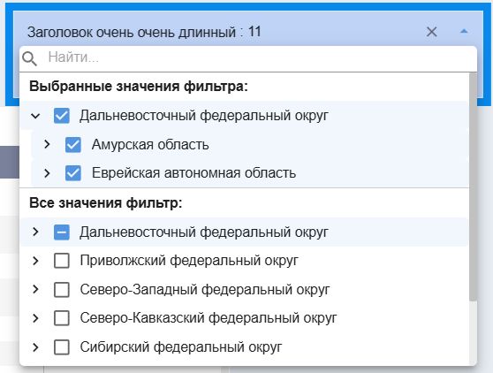Expand Приволжский федеральный округ chevron
493x373 pixels.
[35, 261]
